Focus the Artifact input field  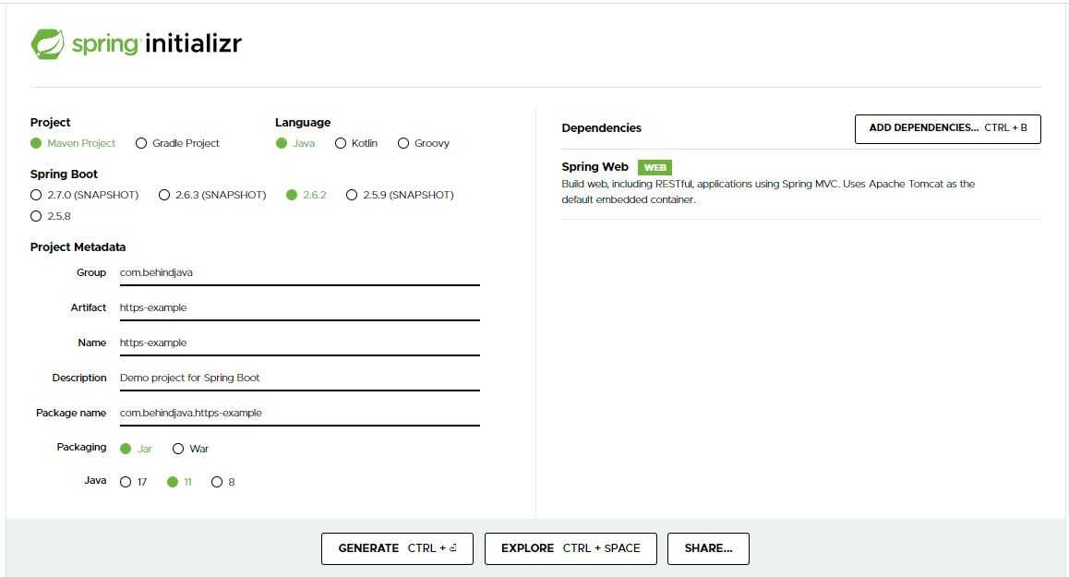point(300,307)
